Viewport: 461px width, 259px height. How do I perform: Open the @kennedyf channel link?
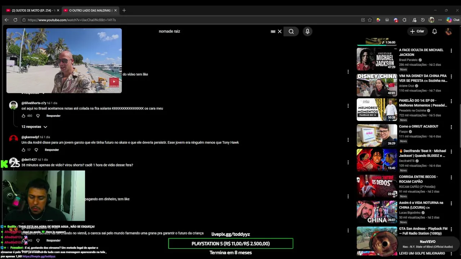(x=30, y=137)
